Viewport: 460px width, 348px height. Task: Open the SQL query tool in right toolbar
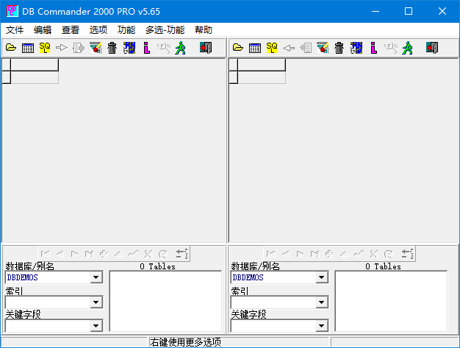pos(272,48)
